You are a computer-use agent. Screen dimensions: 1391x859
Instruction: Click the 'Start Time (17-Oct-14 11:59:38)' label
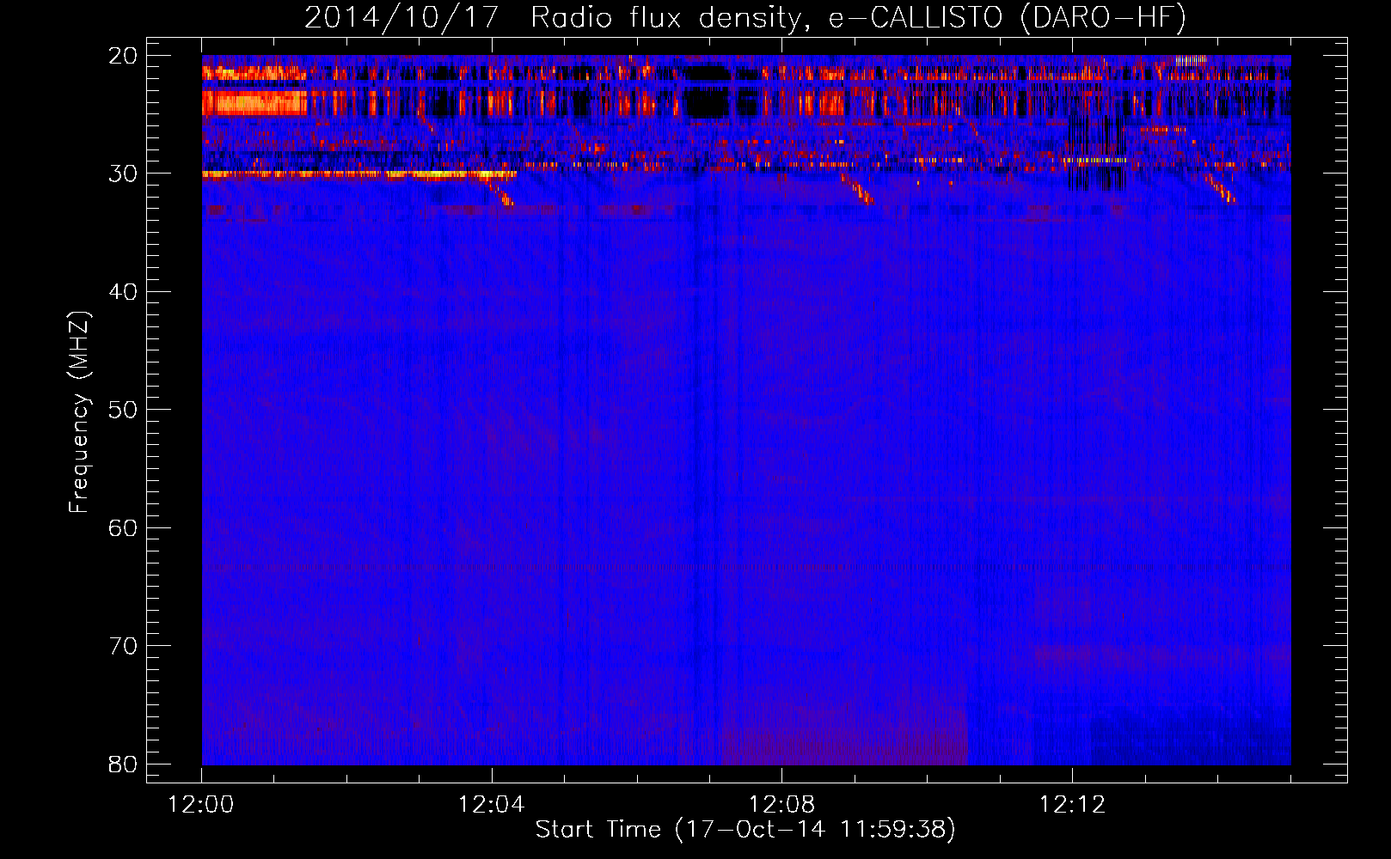click(745, 830)
